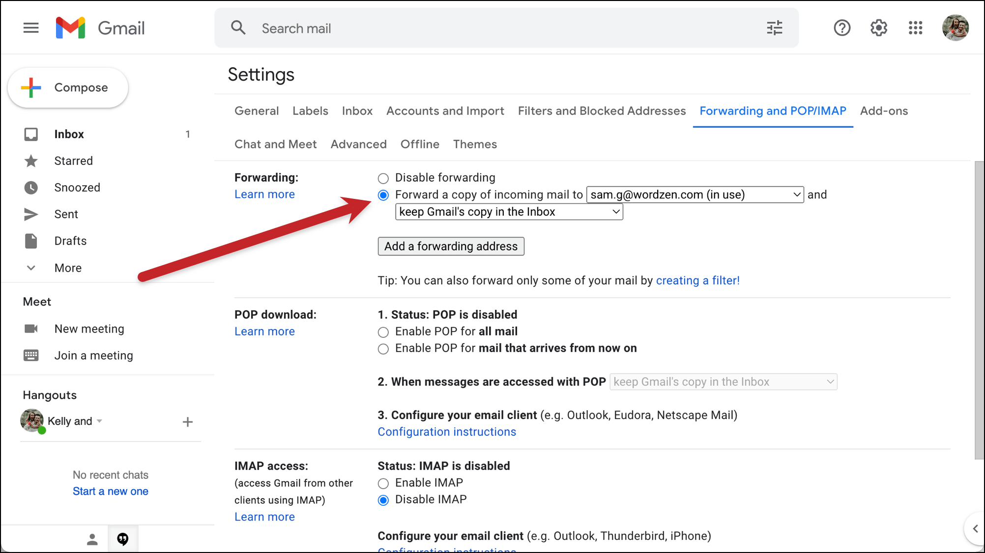Open the main menu hamburger icon
Image resolution: width=985 pixels, height=553 pixels.
(31, 28)
